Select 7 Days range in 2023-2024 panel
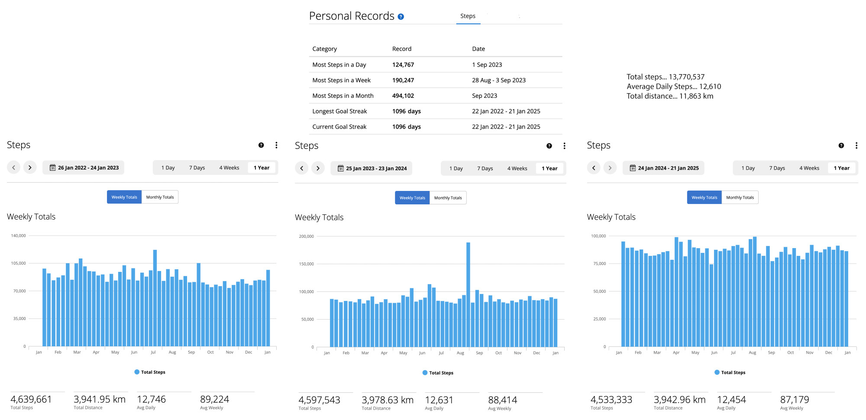The image size is (866, 420). (x=485, y=168)
